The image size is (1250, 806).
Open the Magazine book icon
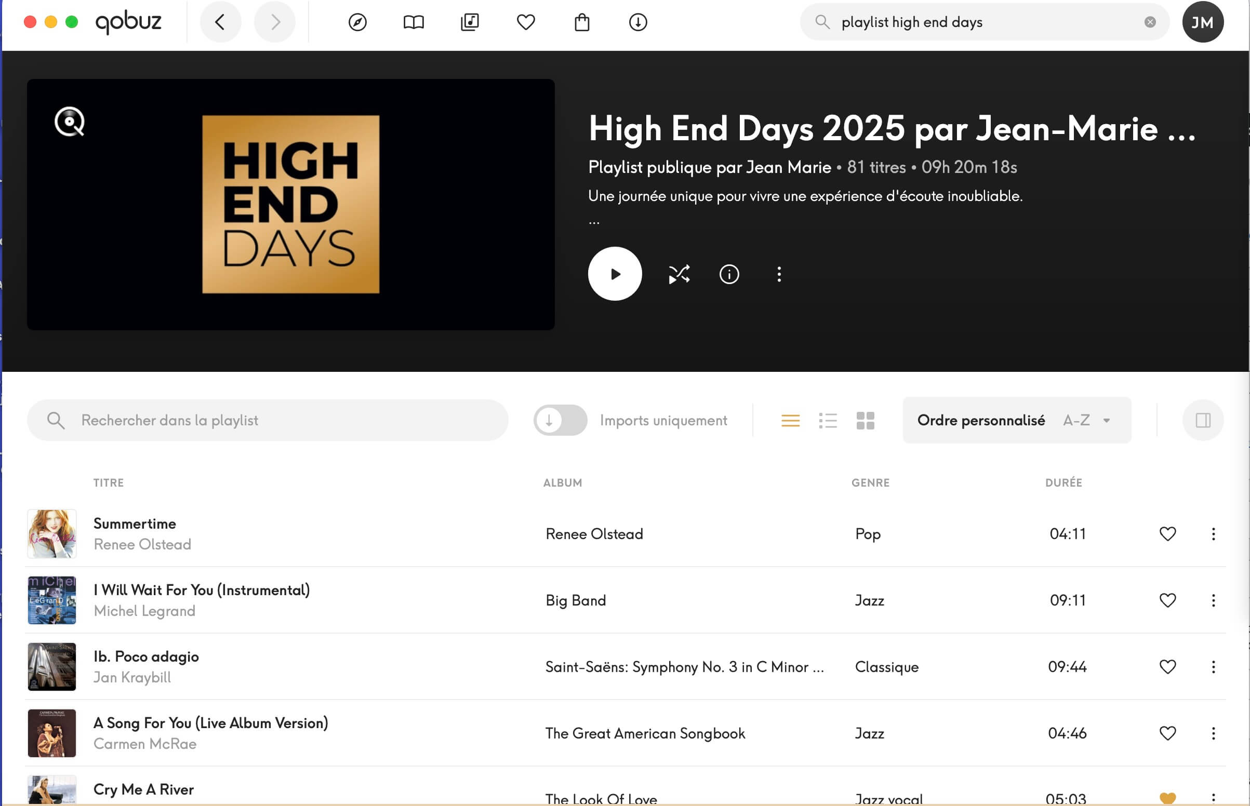414,22
